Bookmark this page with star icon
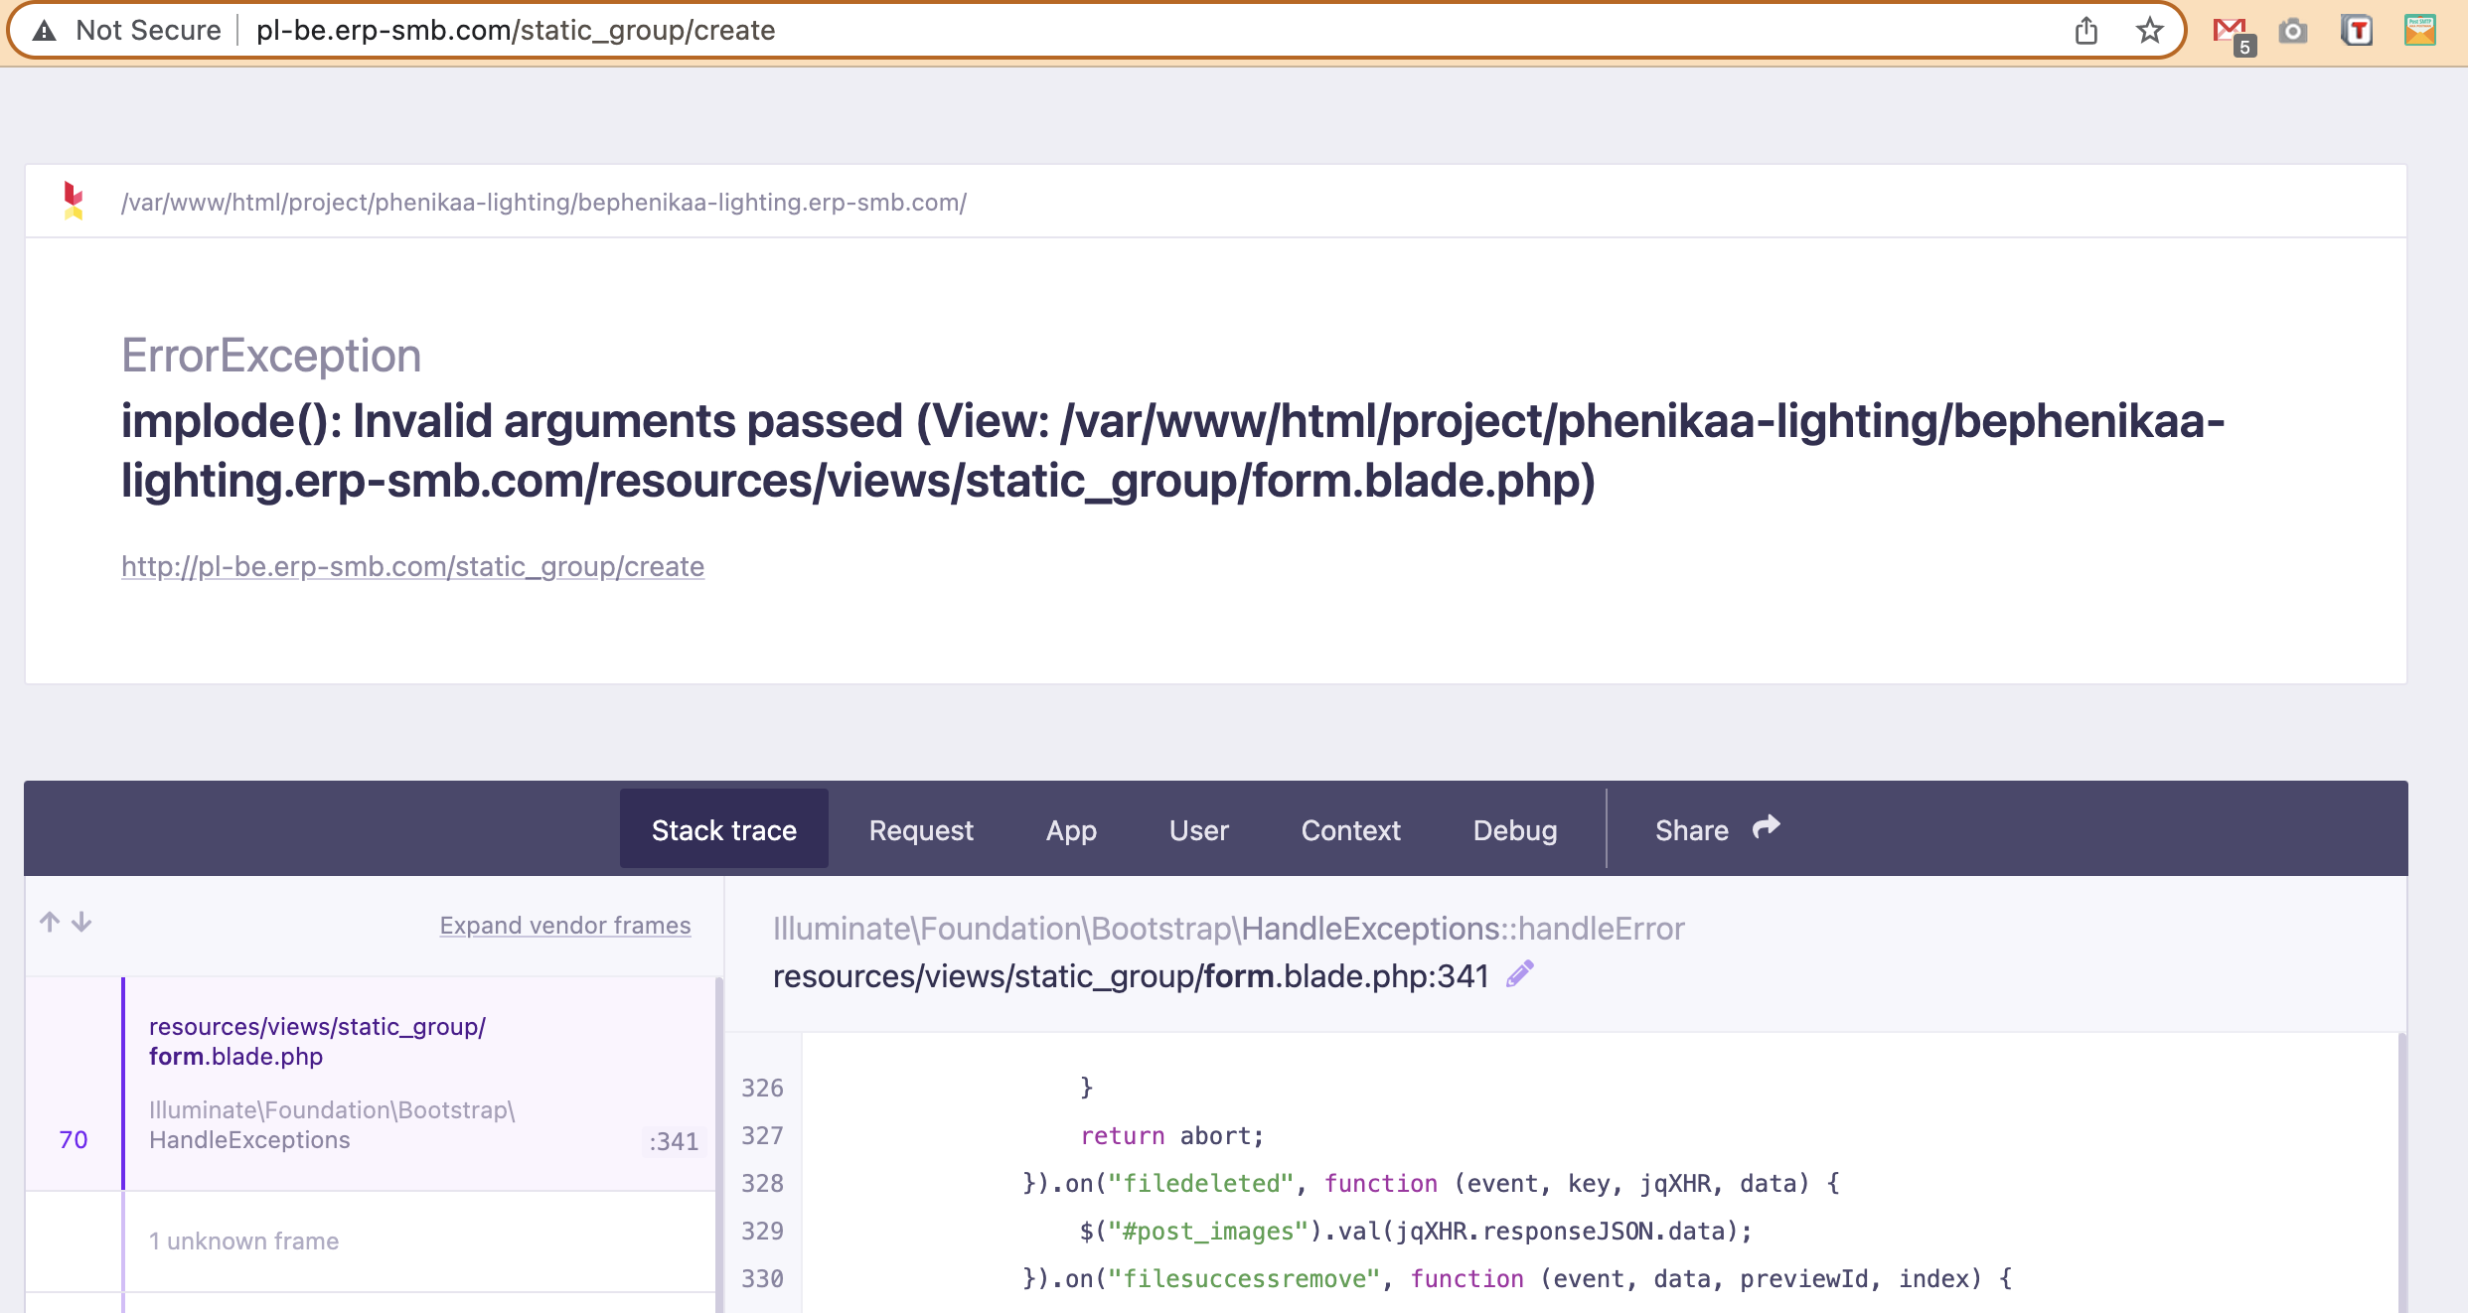Viewport: 2468px width, 1313px height. tap(2149, 31)
